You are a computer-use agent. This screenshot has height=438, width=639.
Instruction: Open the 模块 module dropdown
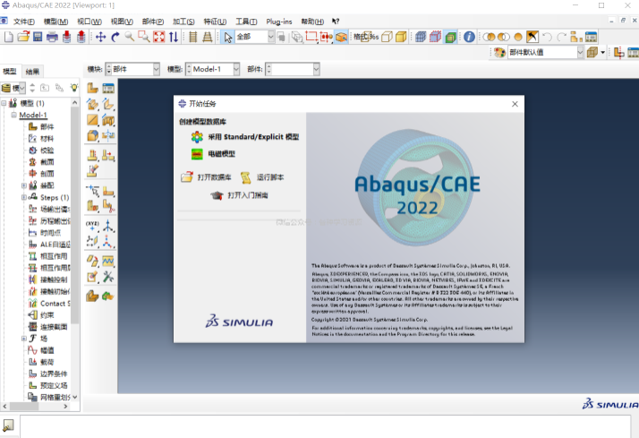click(132, 69)
